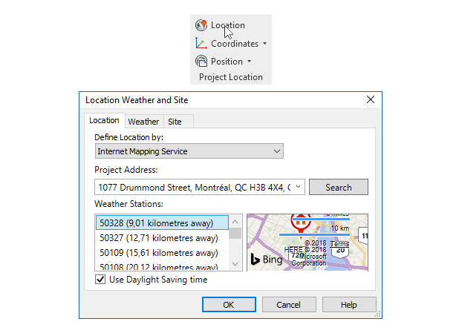Select weather station 50108 row

pyautogui.click(x=162, y=266)
